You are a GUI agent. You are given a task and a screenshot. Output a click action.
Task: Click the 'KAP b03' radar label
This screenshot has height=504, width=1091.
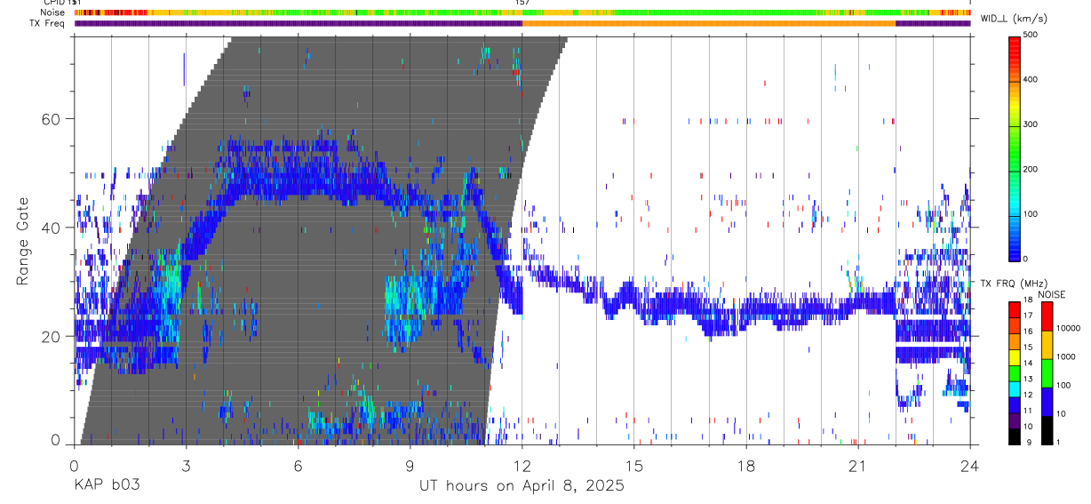[107, 486]
